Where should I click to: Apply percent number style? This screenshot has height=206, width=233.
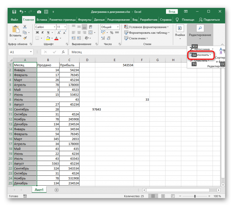coord(112,33)
